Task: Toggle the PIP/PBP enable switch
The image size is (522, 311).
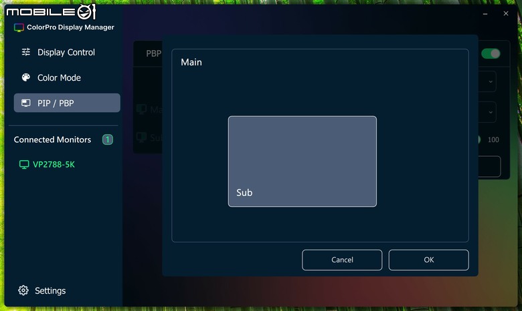Action: 491,54
